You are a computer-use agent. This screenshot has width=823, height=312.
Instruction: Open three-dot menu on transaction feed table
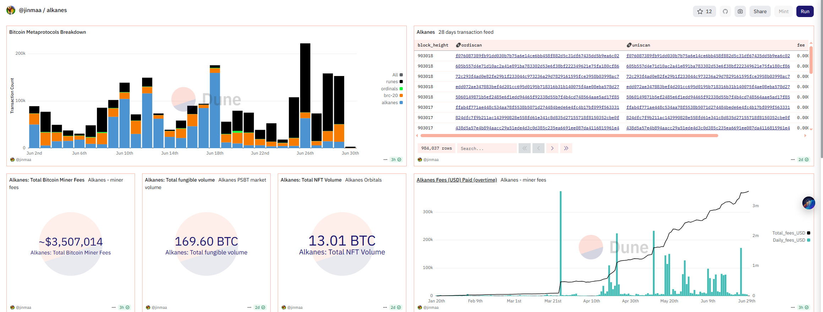click(793, 160)
